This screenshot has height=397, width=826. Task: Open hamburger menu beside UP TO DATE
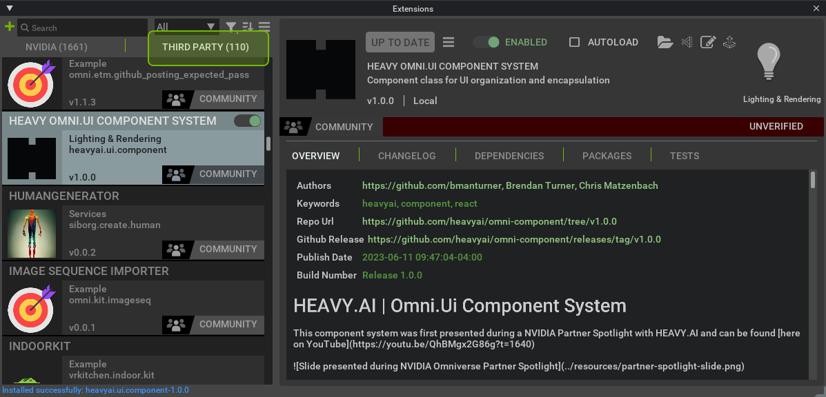[449, 42]
